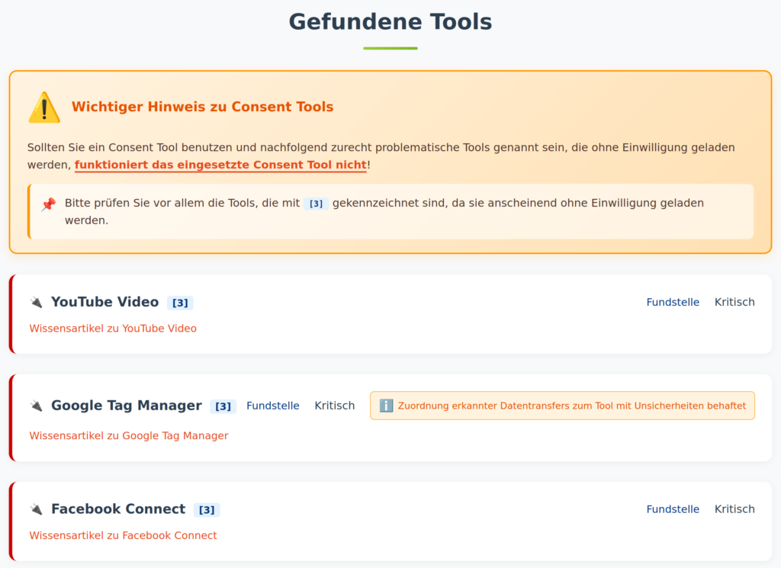Click the plug icon beside YouTube Video
Viewport: 781px width, 568px height.
pyautogui.click(x=37, y=302)
